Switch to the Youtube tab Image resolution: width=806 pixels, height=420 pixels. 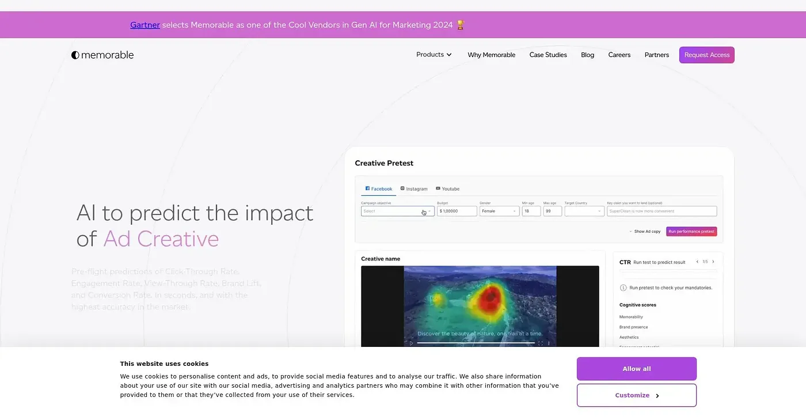448,189
